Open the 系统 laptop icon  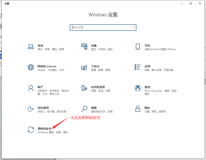pyautogui.click(x=31, y=47)
